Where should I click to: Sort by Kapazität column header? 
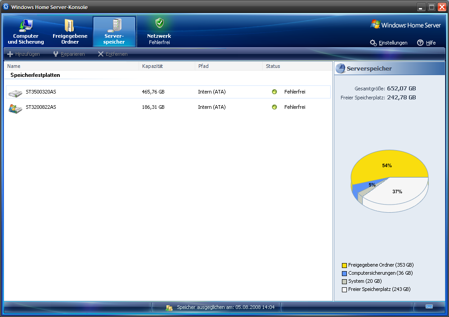[167, 66]
